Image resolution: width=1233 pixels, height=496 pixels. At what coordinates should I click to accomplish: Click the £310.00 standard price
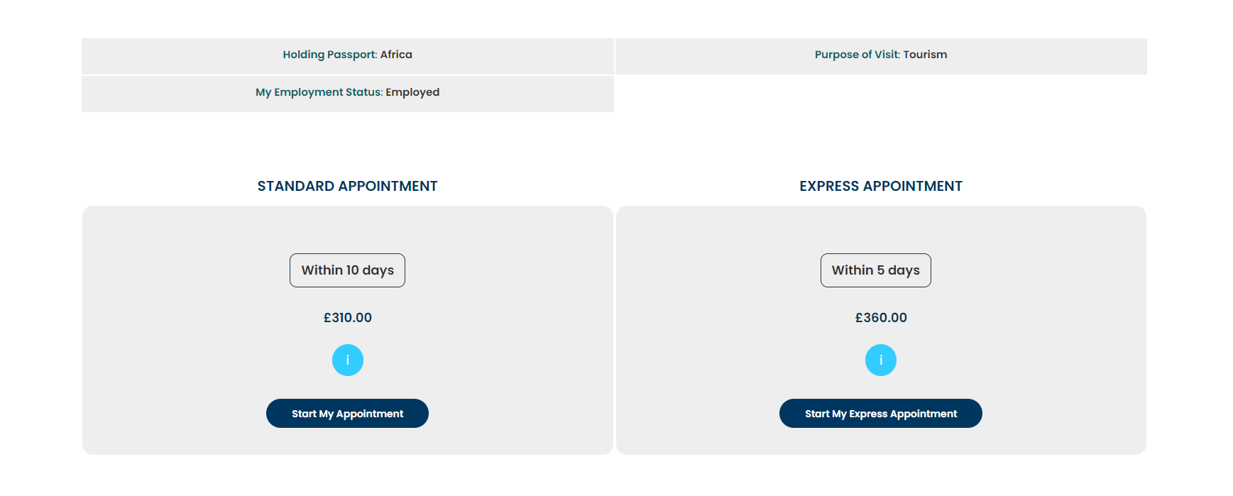point(347,318)
